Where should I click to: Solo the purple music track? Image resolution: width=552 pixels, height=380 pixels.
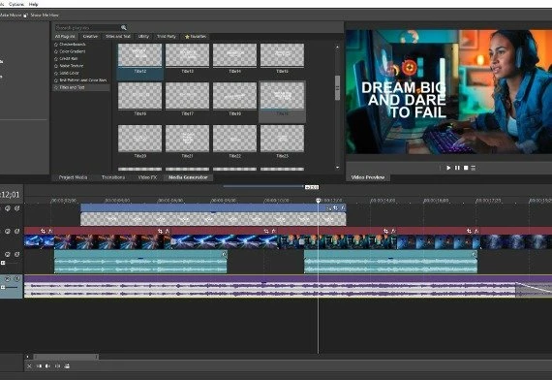pos(16,279)
